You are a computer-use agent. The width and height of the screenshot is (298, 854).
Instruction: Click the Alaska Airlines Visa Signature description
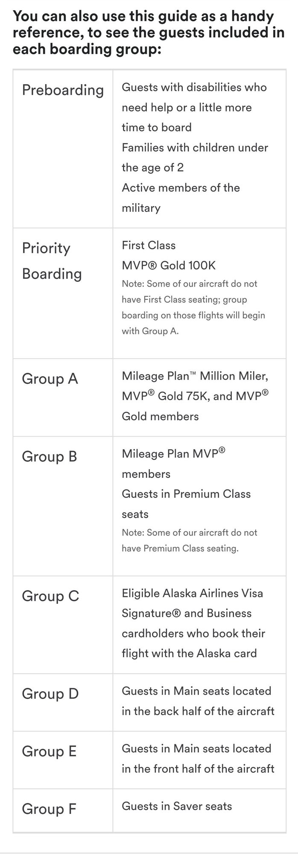[193, 623]
